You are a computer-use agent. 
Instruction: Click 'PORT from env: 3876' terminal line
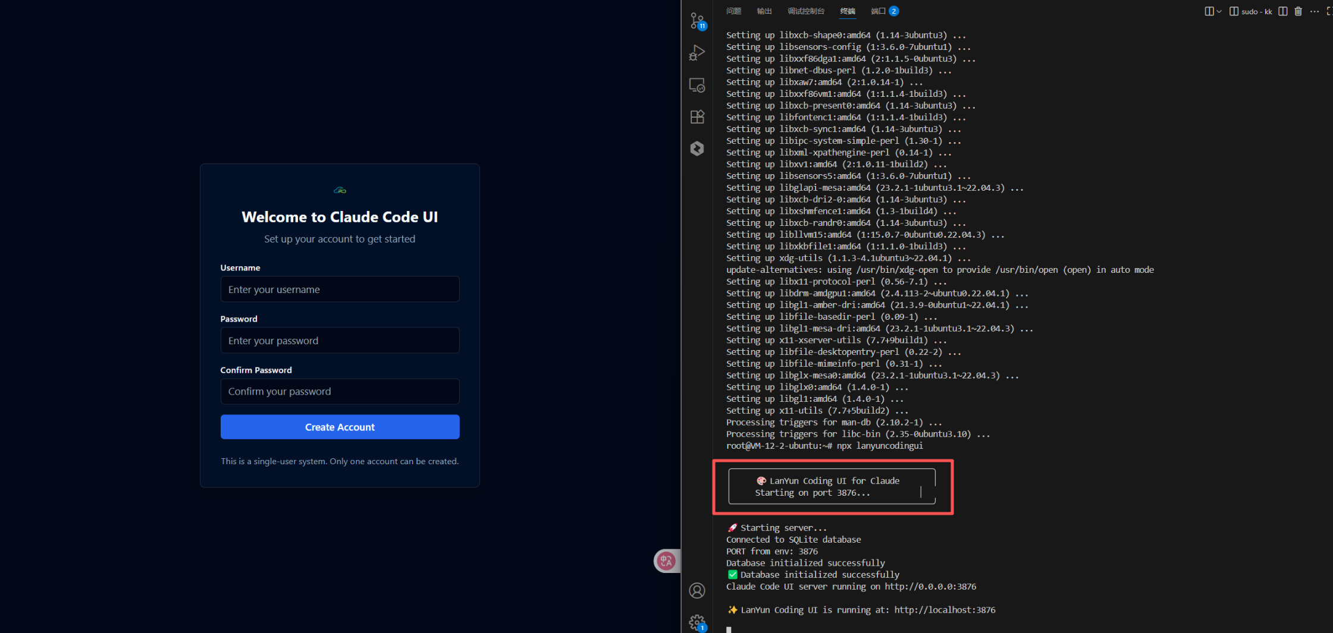[x=772, y=552]
